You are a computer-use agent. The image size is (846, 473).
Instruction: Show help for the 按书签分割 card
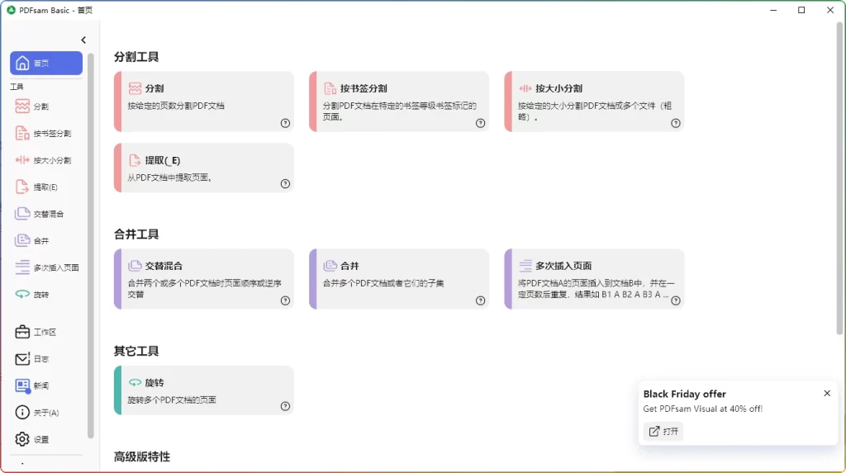point(480,123)
